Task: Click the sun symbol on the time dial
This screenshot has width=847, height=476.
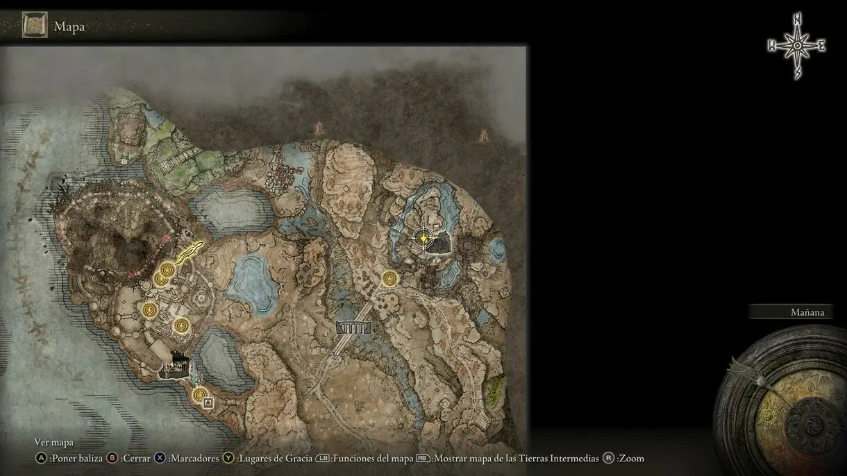Action: pos(768,416)
